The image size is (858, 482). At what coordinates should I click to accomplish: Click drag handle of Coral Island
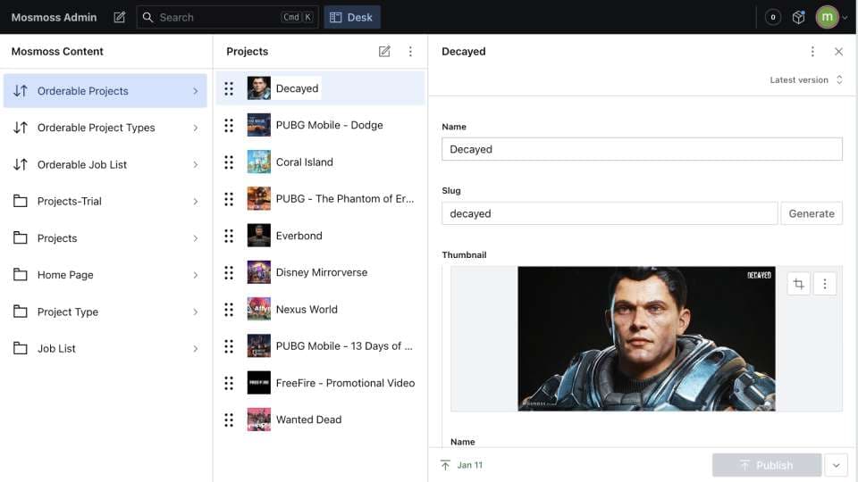(229, 162)
